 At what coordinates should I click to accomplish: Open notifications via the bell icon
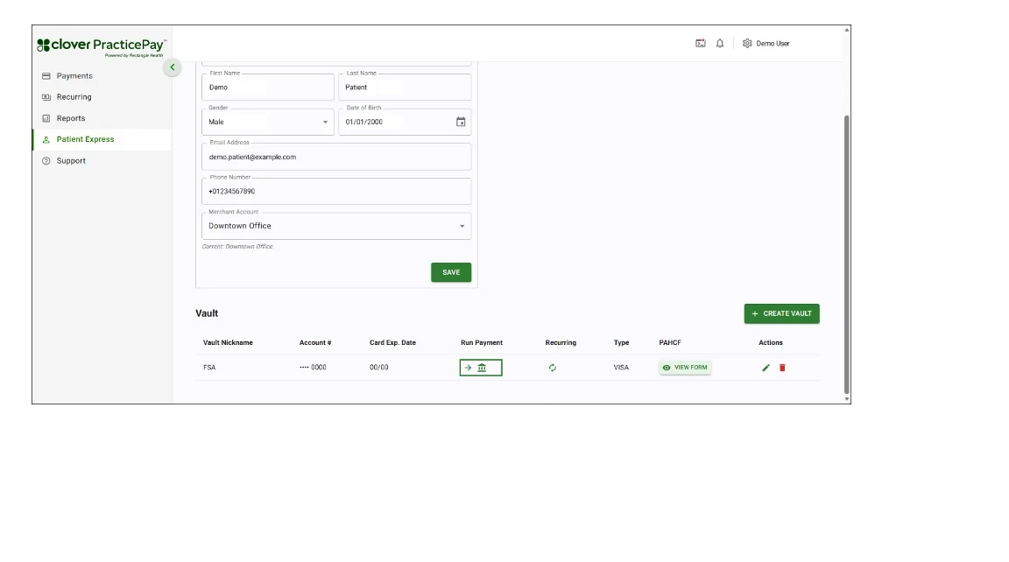pyautogui.click(x=720, y=42)
